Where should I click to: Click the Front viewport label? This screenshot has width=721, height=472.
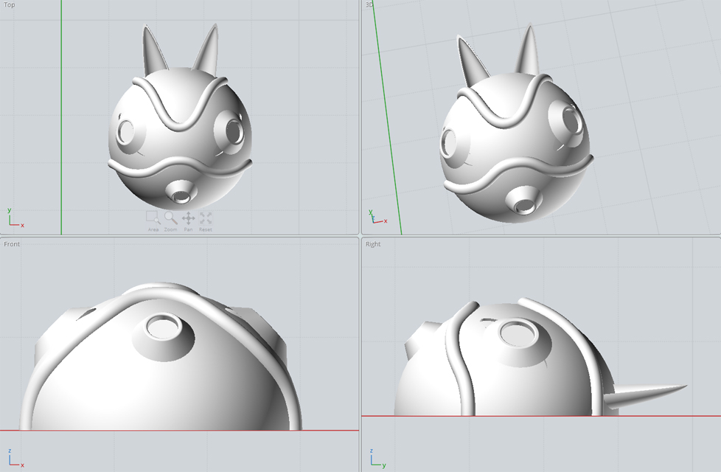pos(12,244)
